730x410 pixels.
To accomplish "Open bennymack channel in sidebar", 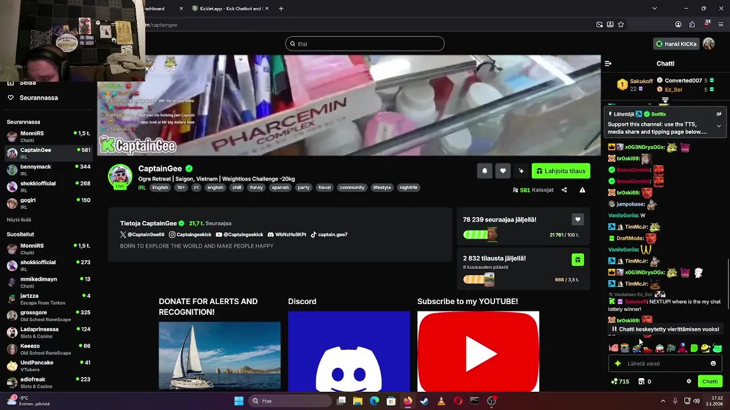I will pyautogui.click(x=49, y=170).
